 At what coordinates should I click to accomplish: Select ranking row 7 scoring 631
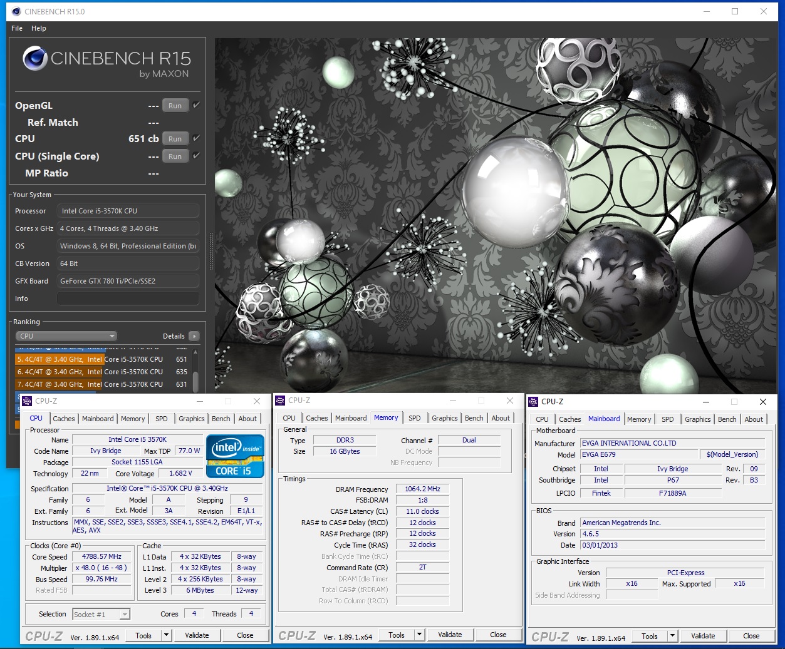pos(102,384)
